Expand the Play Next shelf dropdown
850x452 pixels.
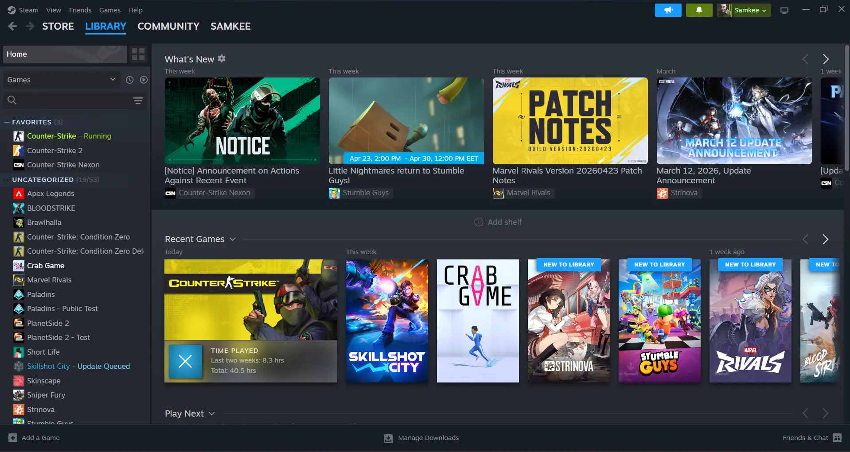click(x=212, y=414)
